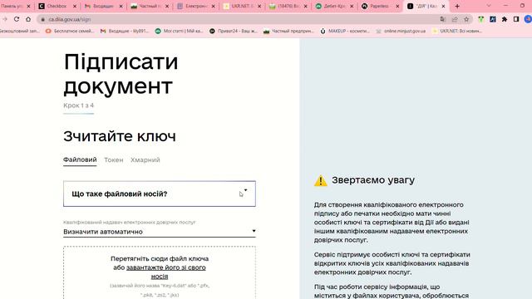This screenshot has height=299, width=532.
Task: Select the Файловий key tab
Action: [x=80, y=159]
